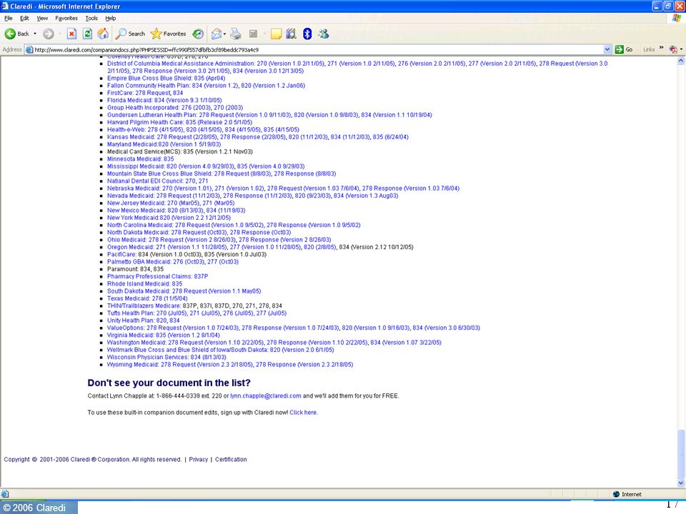The width and height of the screenshot is (686, 514).
Task: Click the Forward navigation arrow
Action: pos(48,34)
